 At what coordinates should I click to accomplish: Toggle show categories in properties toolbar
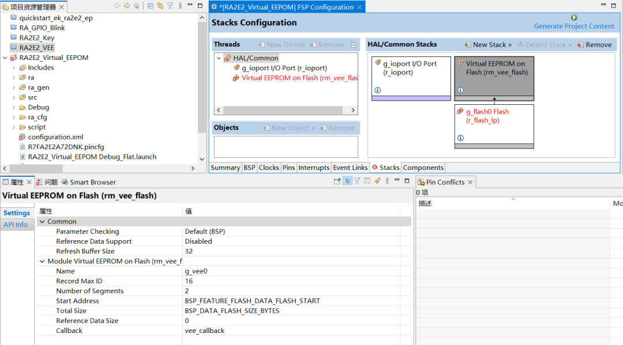347,181
